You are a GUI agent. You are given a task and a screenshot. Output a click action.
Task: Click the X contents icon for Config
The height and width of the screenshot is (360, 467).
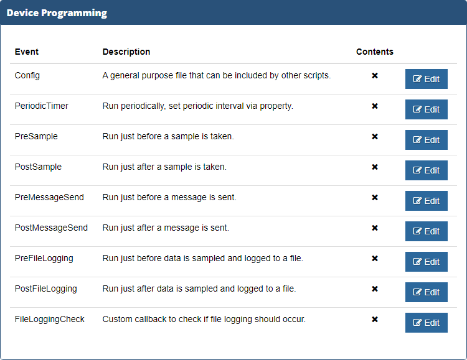coord(375,76)
